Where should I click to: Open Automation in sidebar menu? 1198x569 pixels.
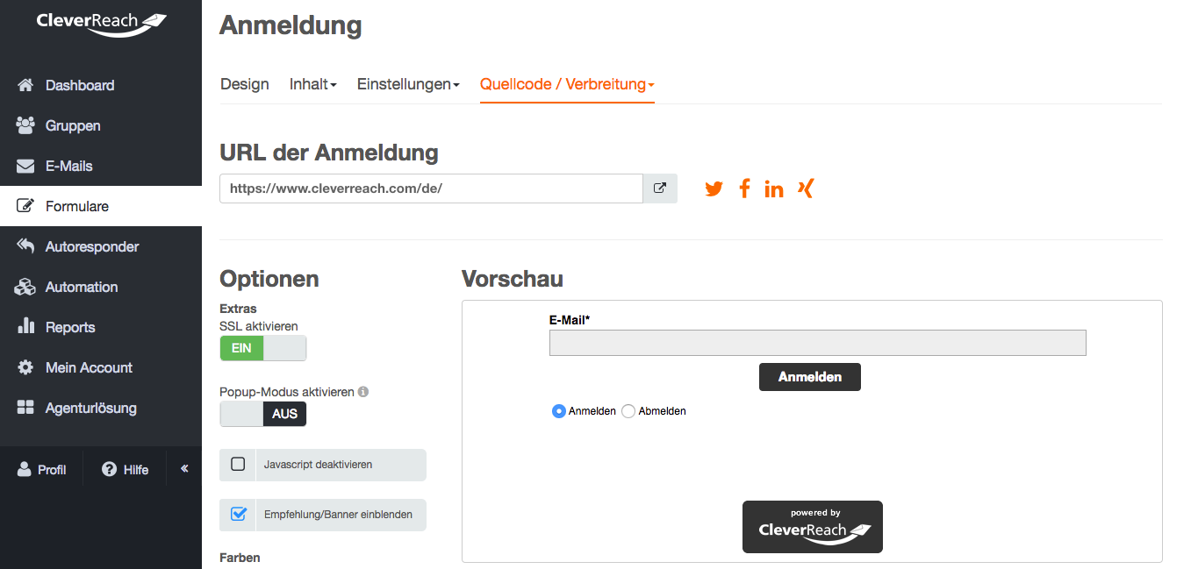(101, 287)
